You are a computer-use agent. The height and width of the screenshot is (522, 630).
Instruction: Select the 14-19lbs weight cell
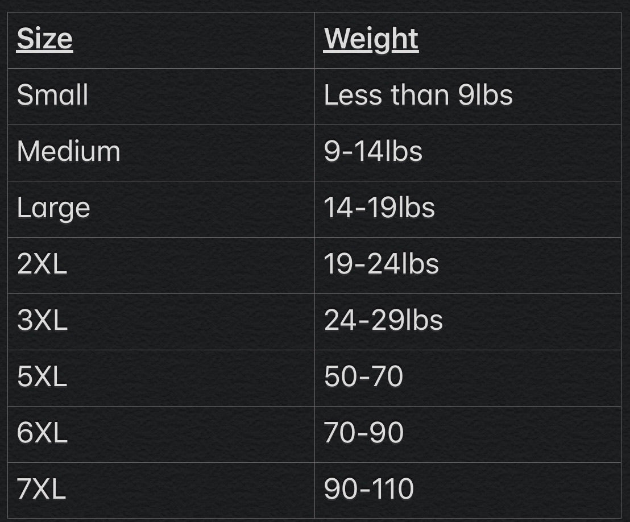(x=468, y=209)
